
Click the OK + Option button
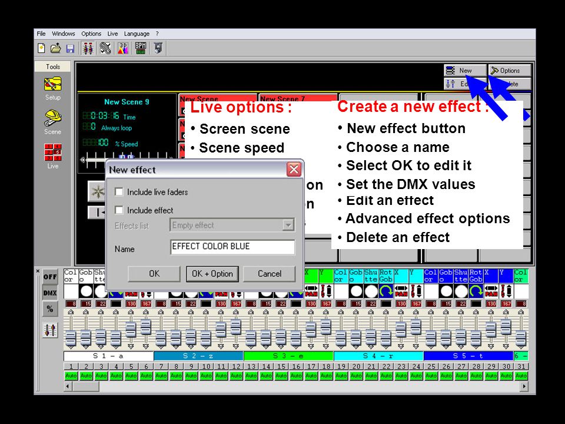point(212,274)
